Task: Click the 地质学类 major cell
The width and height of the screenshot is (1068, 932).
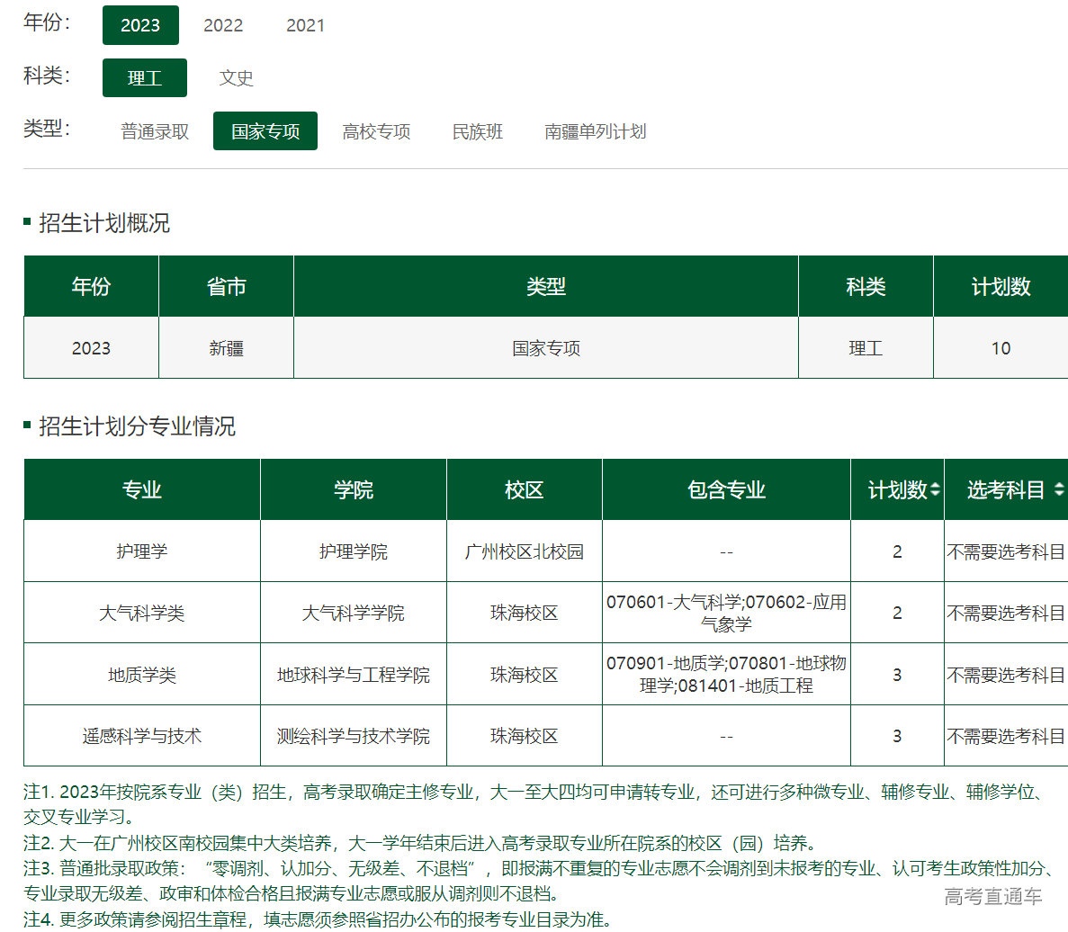Action: coord(142,675)
